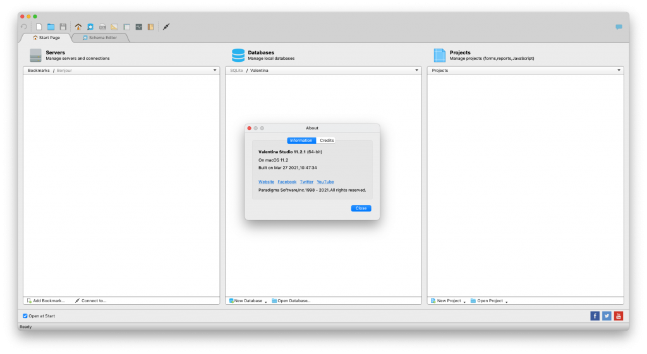Open Schema Editor from the magnifier database icon
This screenshot has width=647, height=354.
[x=90, y=27]
